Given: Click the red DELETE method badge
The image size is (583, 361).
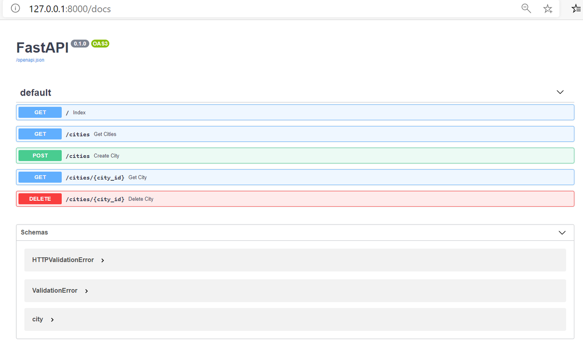Looking at the screenshot, I should (x=40, y=199).
